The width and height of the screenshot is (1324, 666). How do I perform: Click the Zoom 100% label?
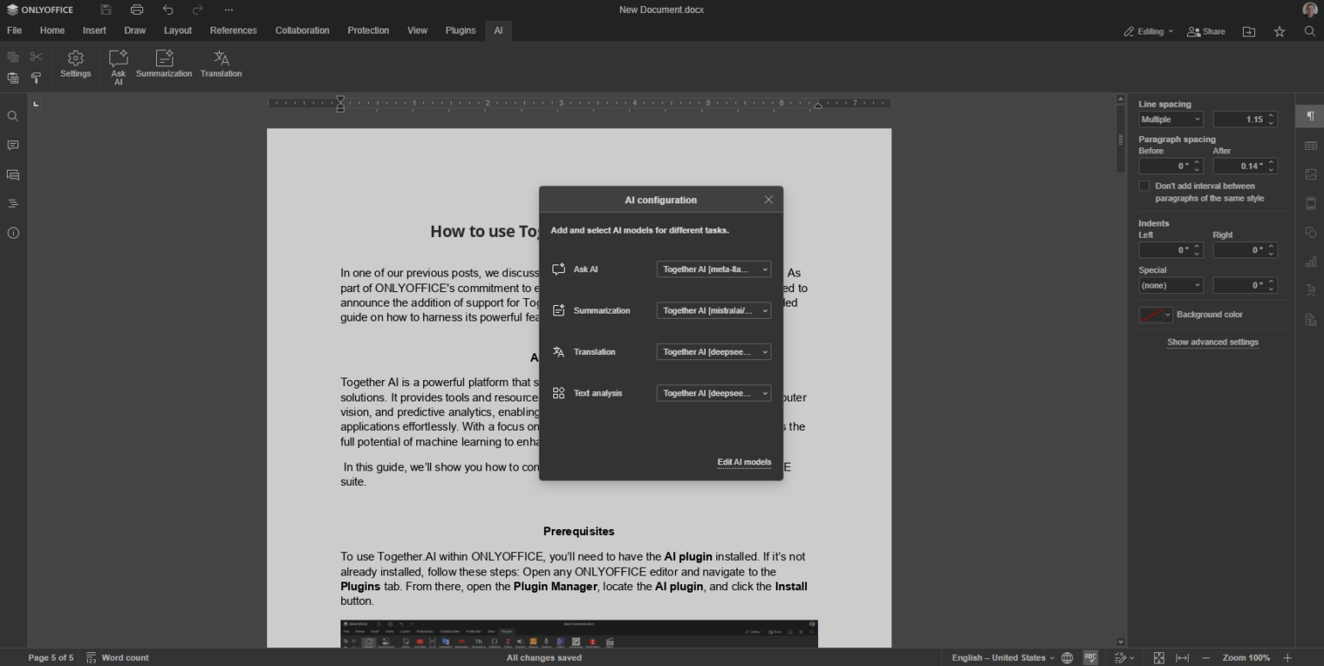click(1246, 657)
